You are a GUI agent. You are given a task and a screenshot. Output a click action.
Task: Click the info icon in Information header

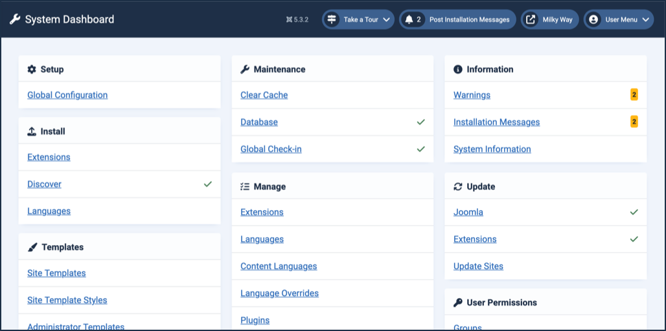pos(458,69)
